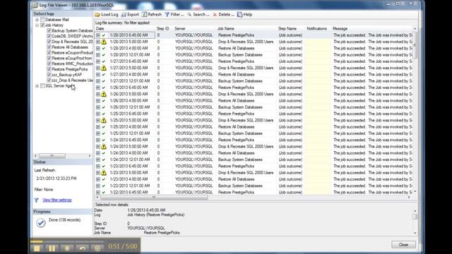Click warning icon on 1/27/2013 5:00:00 AM row
The height and width of the screenshot is (254, 452).
pyautogui.click(x=104, y=68)
